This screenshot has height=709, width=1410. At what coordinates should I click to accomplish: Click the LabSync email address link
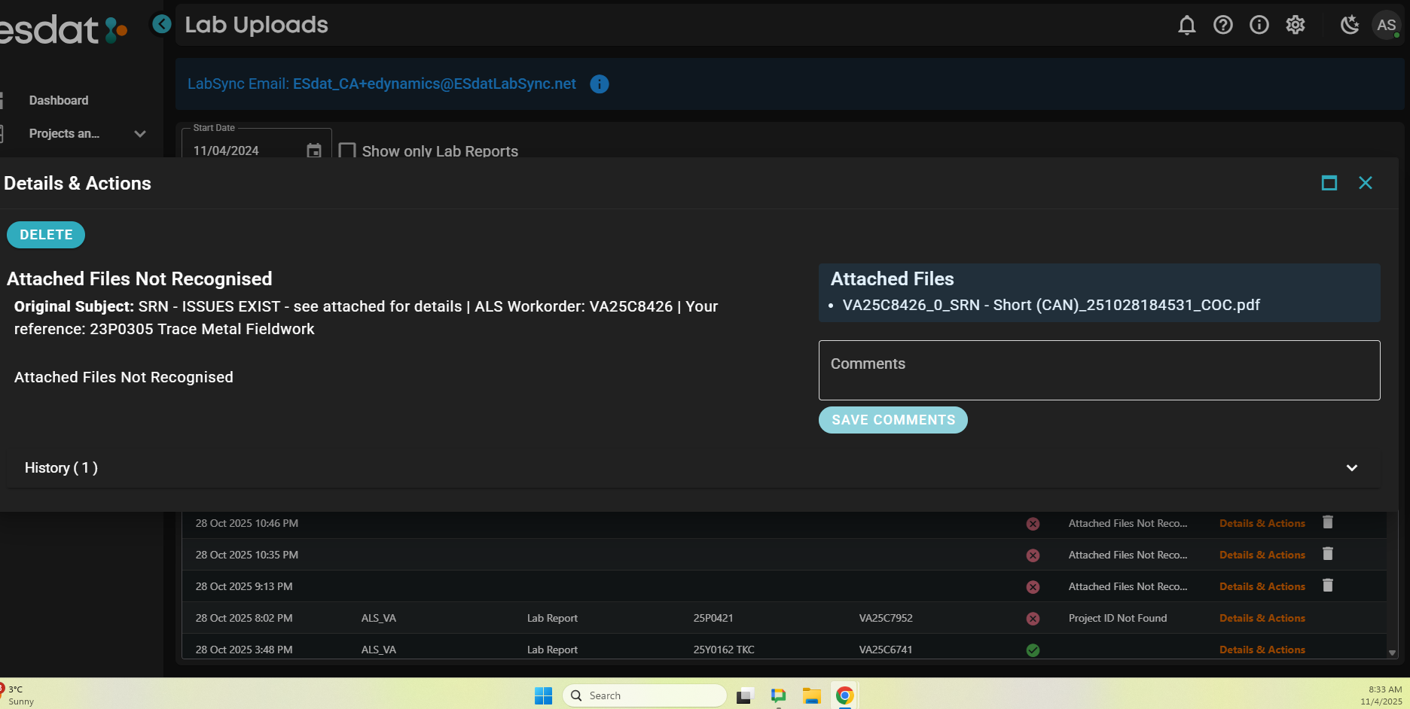(x=435, y=84)
